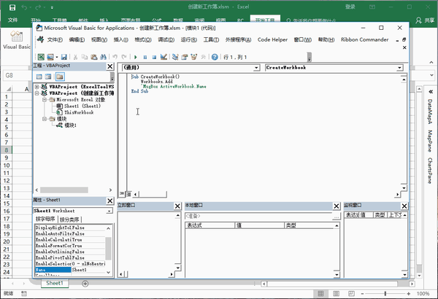The image size is (438, 299).
Task: Close the Immediate window panel
Action: pyautogui.click(x=179, y=206)
